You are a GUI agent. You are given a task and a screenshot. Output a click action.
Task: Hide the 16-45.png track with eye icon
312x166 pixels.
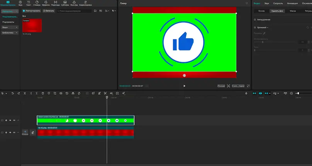coord(10,132)
